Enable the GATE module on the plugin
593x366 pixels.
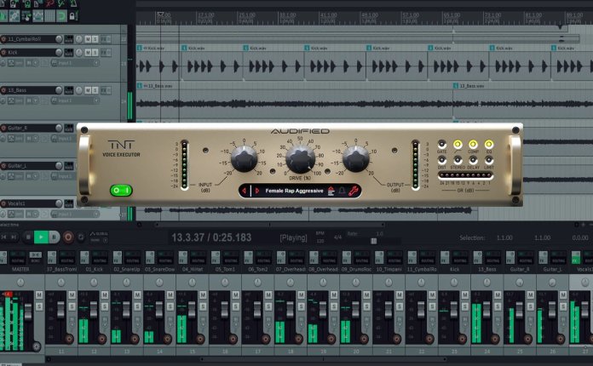coord(441,144)
